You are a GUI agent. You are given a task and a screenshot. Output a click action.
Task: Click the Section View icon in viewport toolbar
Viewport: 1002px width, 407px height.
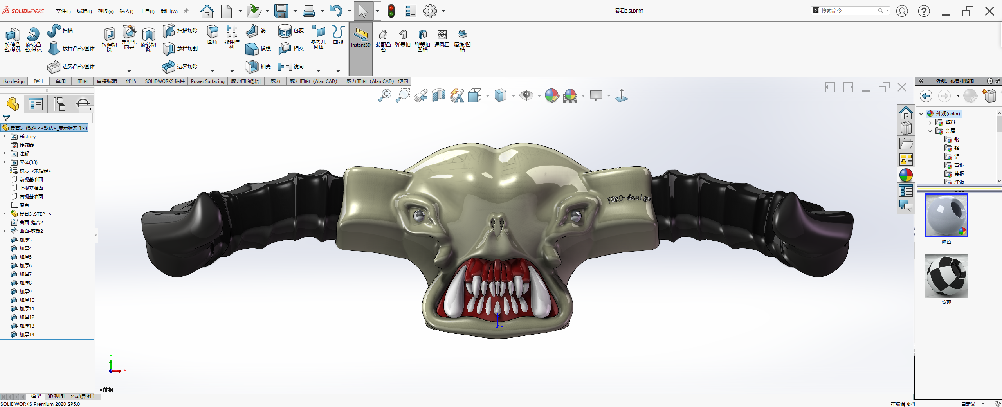click(438, 95)
